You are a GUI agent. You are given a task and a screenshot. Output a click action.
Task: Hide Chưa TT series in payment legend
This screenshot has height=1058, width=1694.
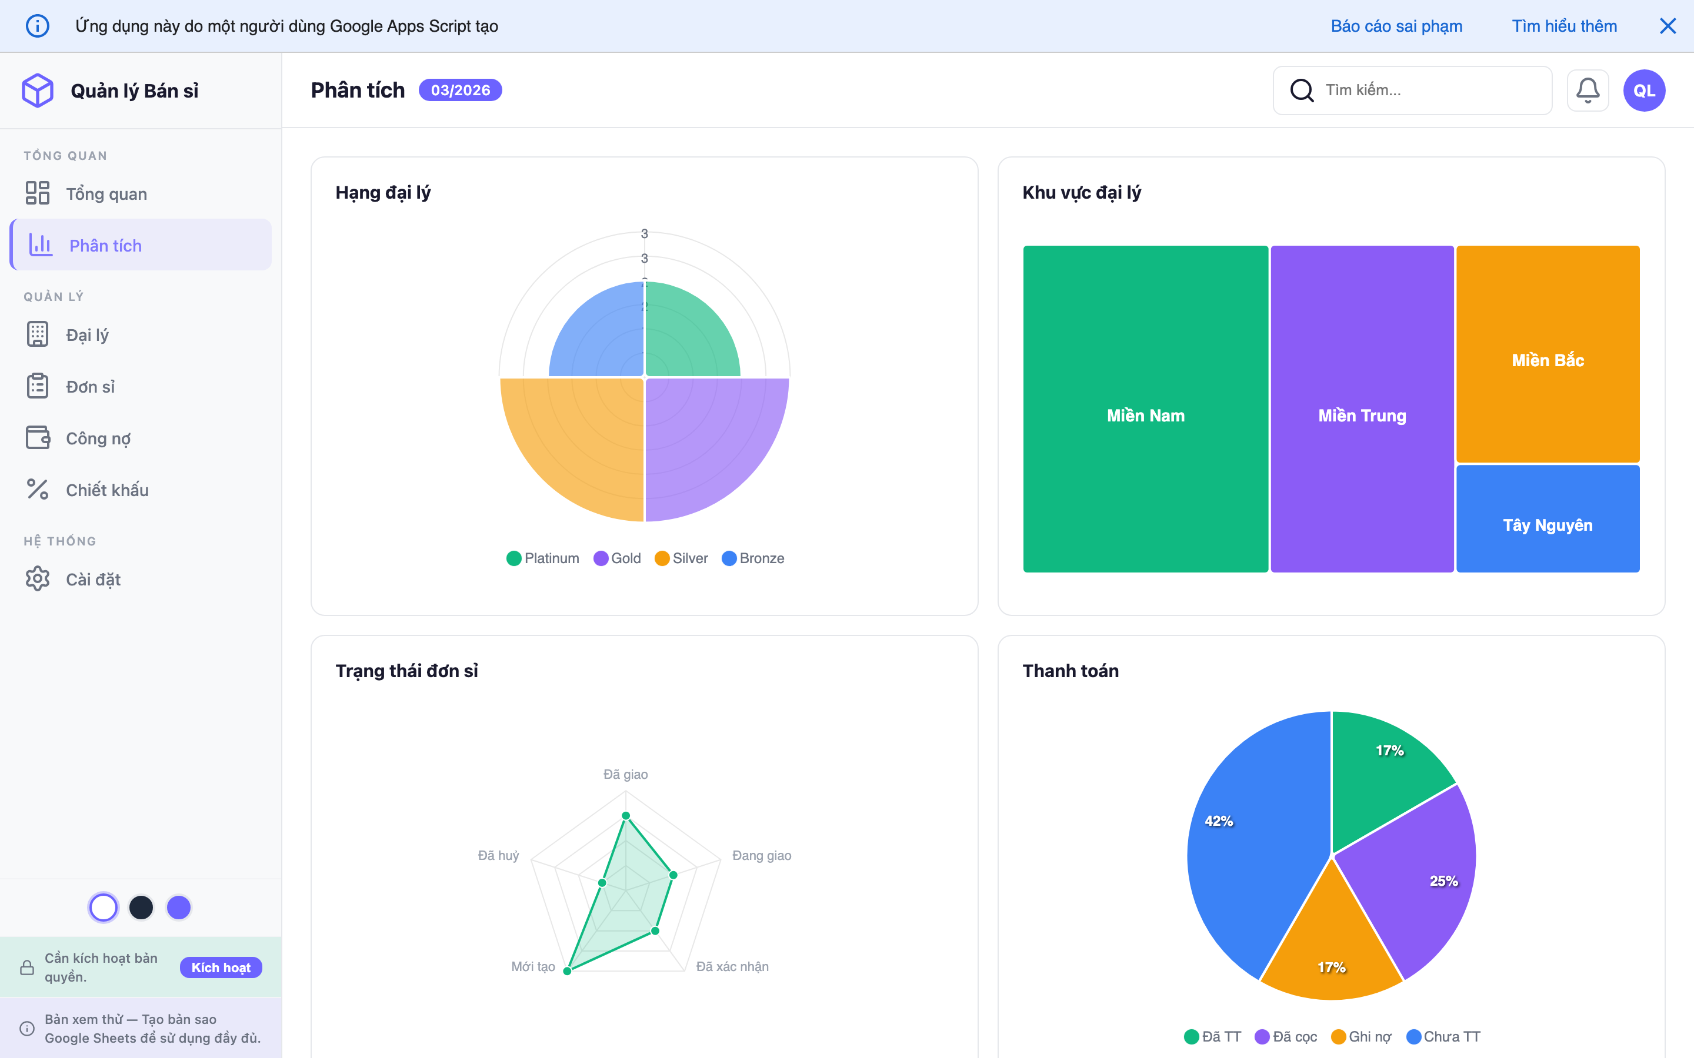click(1443, 1036)
